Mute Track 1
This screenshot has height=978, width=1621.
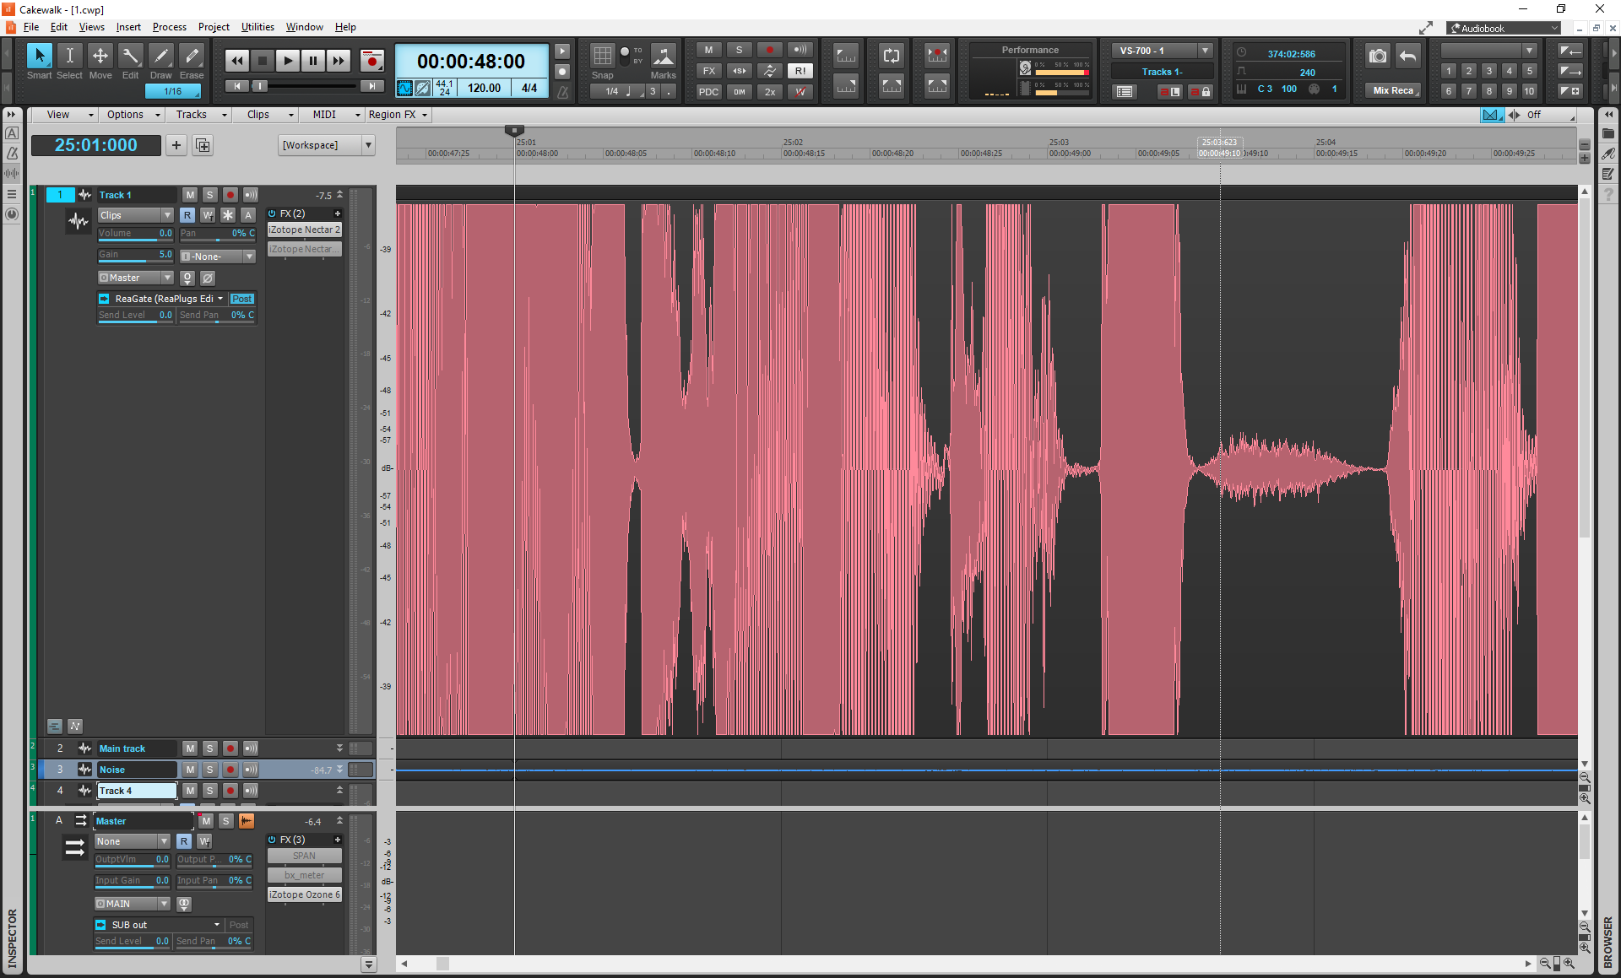pyautogui.click(x=190, y=195)
